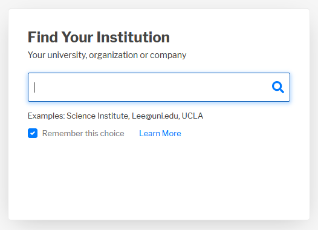The height and width of the screenshot is (230, 318).
Task: Click the Remember this choice label text
Action: pos(83,133)
